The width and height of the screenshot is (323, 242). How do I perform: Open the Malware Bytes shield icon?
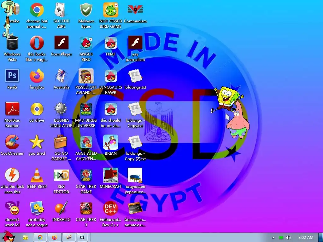point(86,10)
